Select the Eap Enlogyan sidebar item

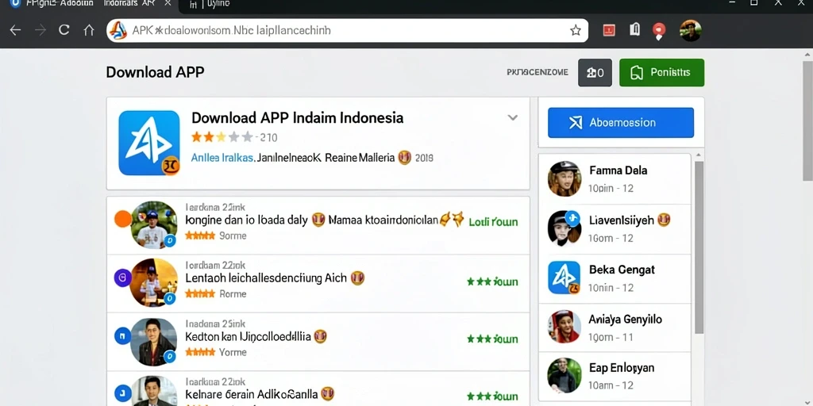point(615,377)
